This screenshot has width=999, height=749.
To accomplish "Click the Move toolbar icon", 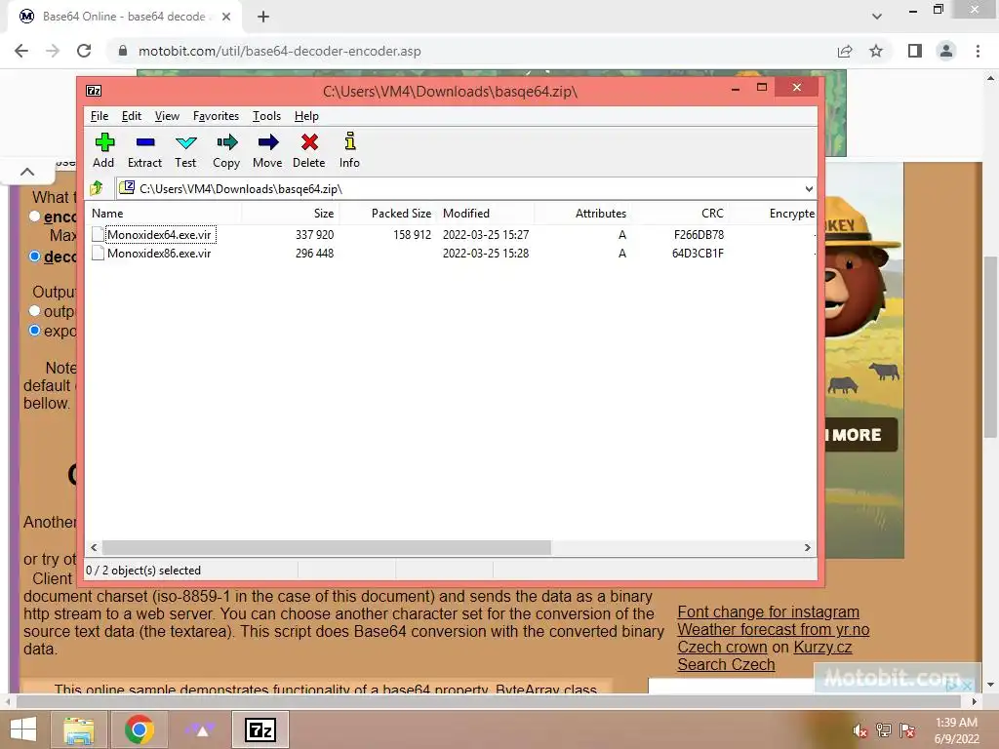I will [x=267, y=142].
